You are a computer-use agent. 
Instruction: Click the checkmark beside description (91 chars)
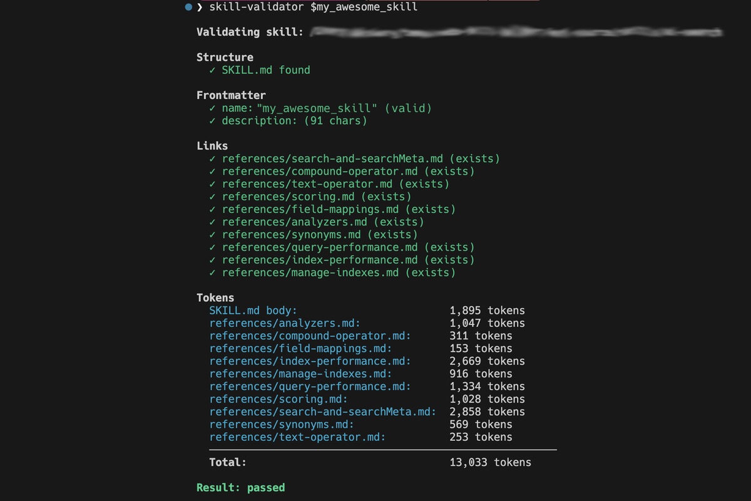[213, 121]
